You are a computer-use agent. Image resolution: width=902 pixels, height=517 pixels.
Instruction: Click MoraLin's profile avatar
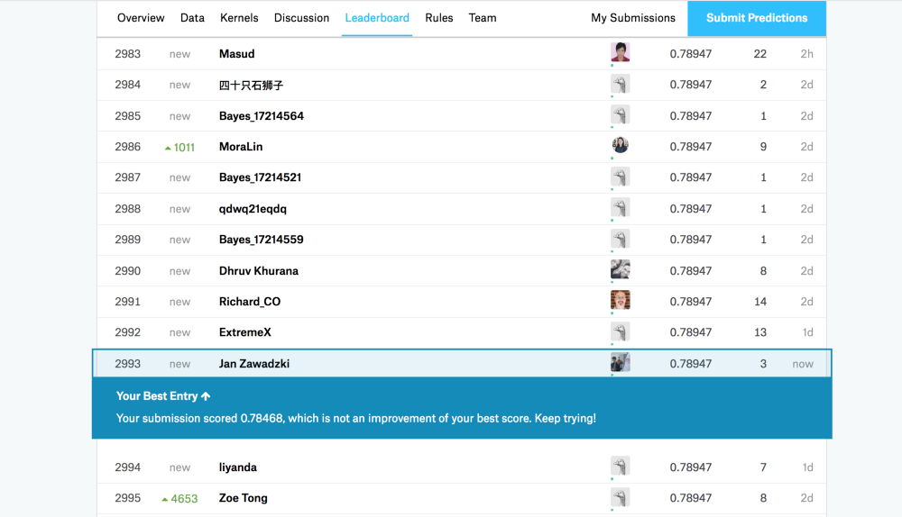point(620,146)
